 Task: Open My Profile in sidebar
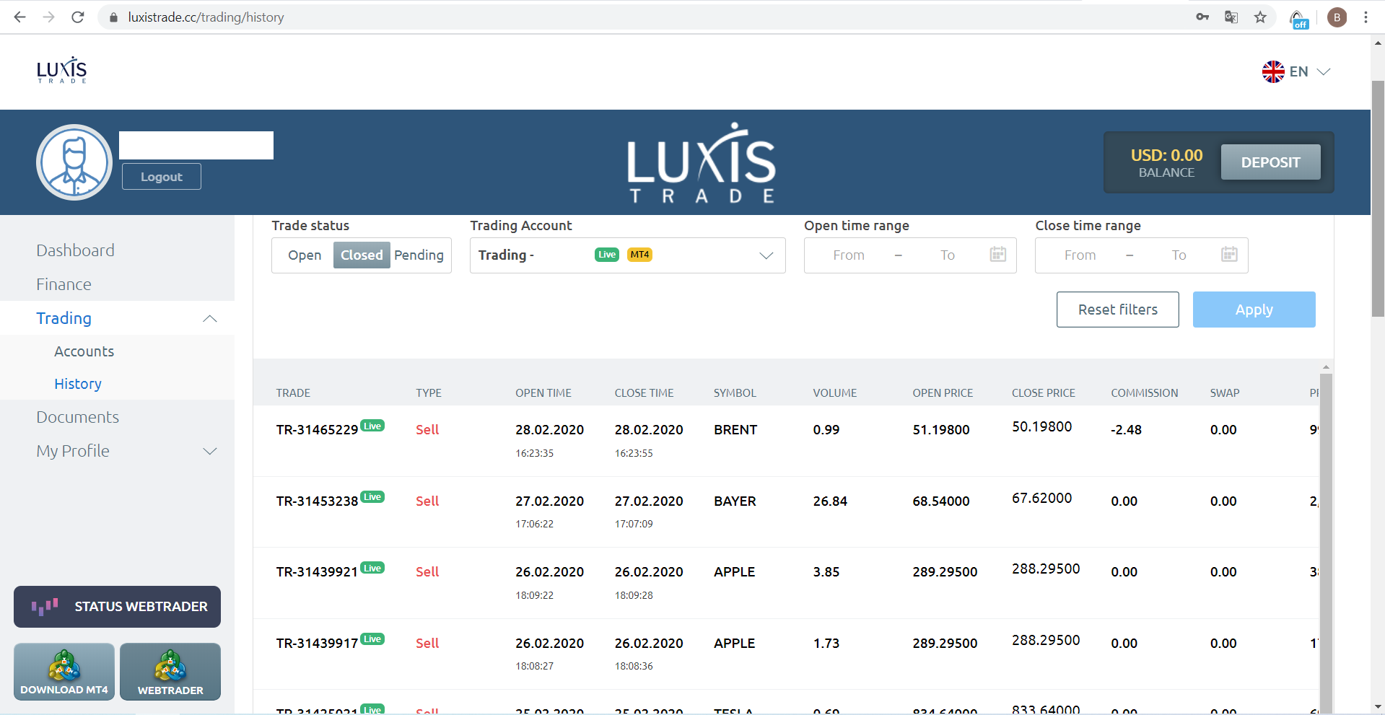[x=73, y=451]
